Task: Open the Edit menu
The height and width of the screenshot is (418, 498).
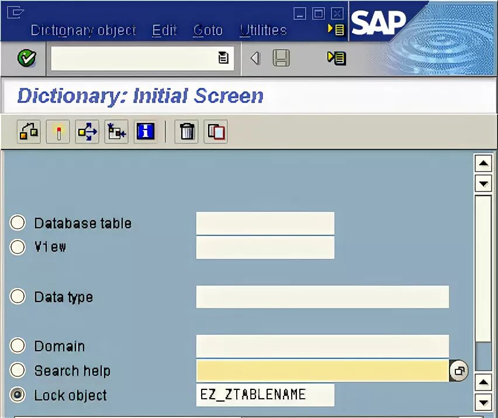Action: point(164,30)
